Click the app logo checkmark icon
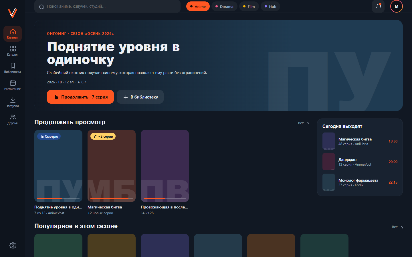The image size is (412, 257). pyautogui.click(x=13, y=13)
